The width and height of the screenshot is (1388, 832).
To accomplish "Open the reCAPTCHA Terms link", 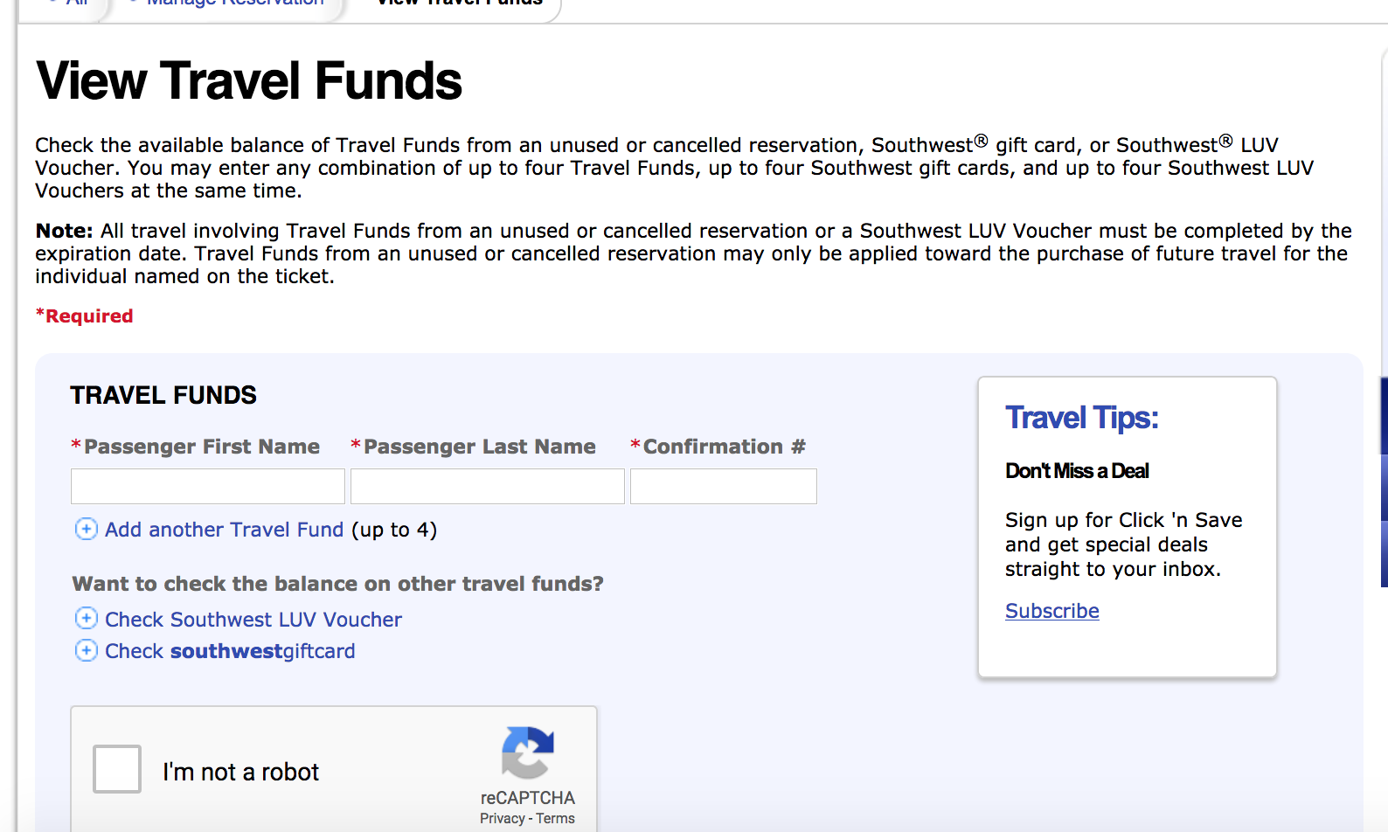I will (x=555, y=818).
